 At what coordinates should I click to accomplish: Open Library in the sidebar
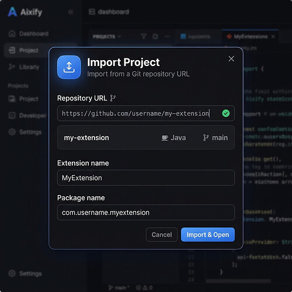25,67
